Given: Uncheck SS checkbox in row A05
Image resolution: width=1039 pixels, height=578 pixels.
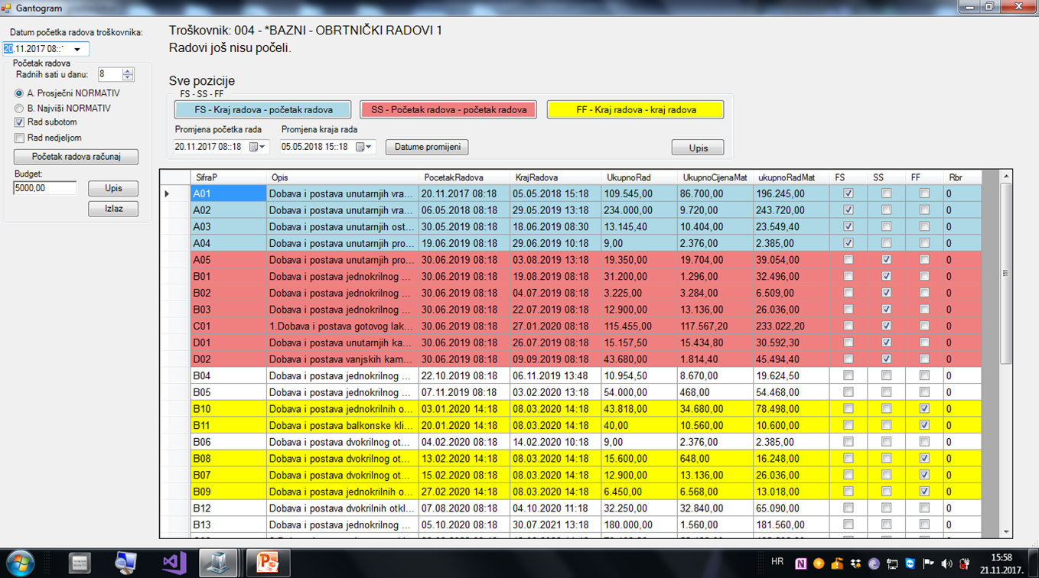Looking at the screenshot, I should [x=886, y=260].
